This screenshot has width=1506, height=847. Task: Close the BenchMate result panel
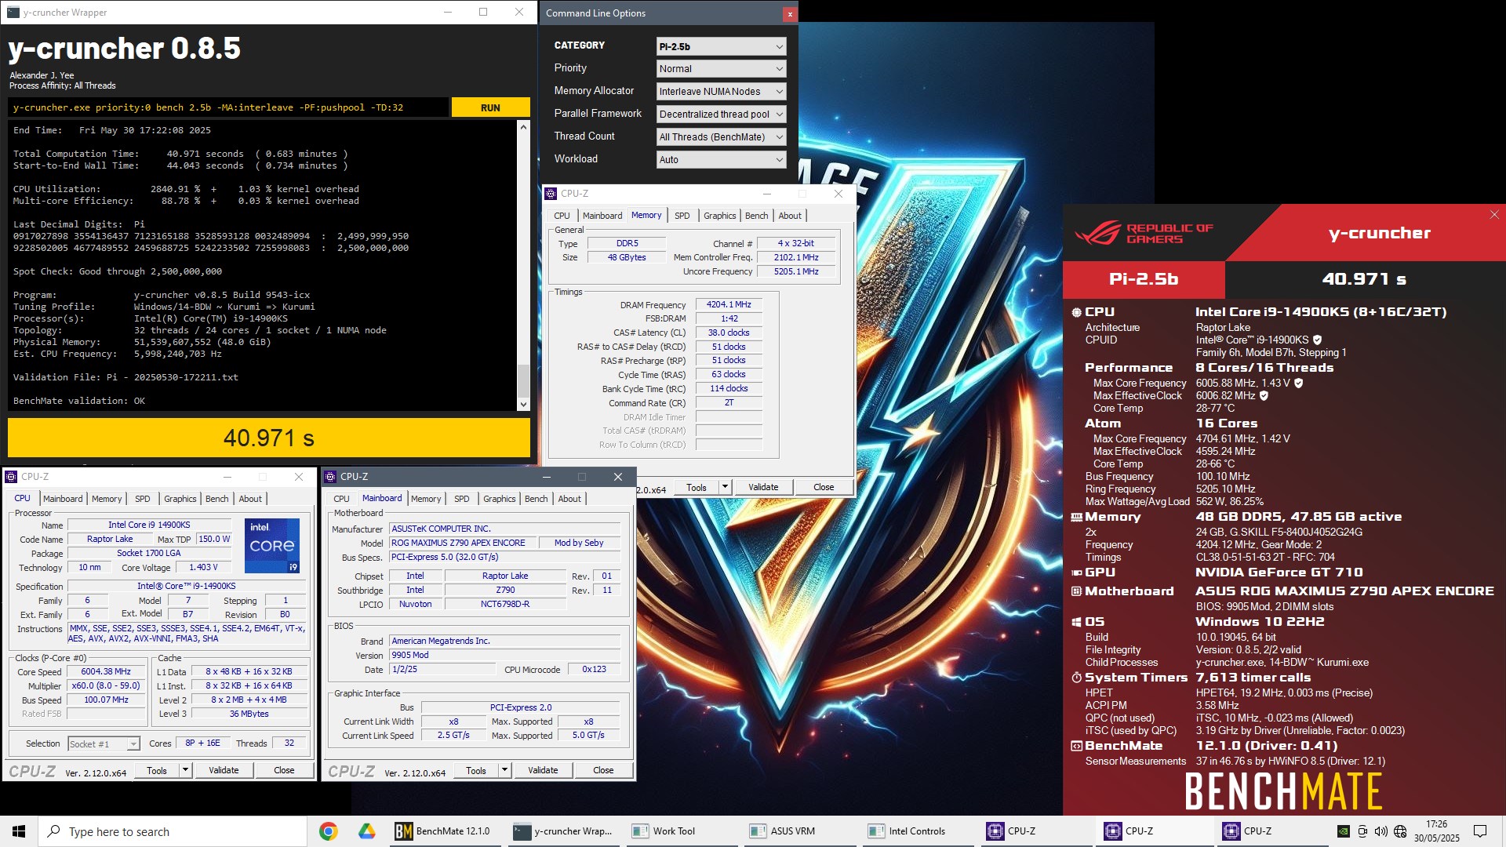pos(1493,215)
